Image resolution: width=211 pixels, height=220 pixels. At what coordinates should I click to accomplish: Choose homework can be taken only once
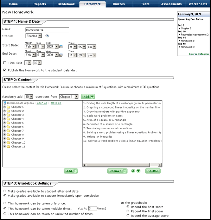coord(5,203)
